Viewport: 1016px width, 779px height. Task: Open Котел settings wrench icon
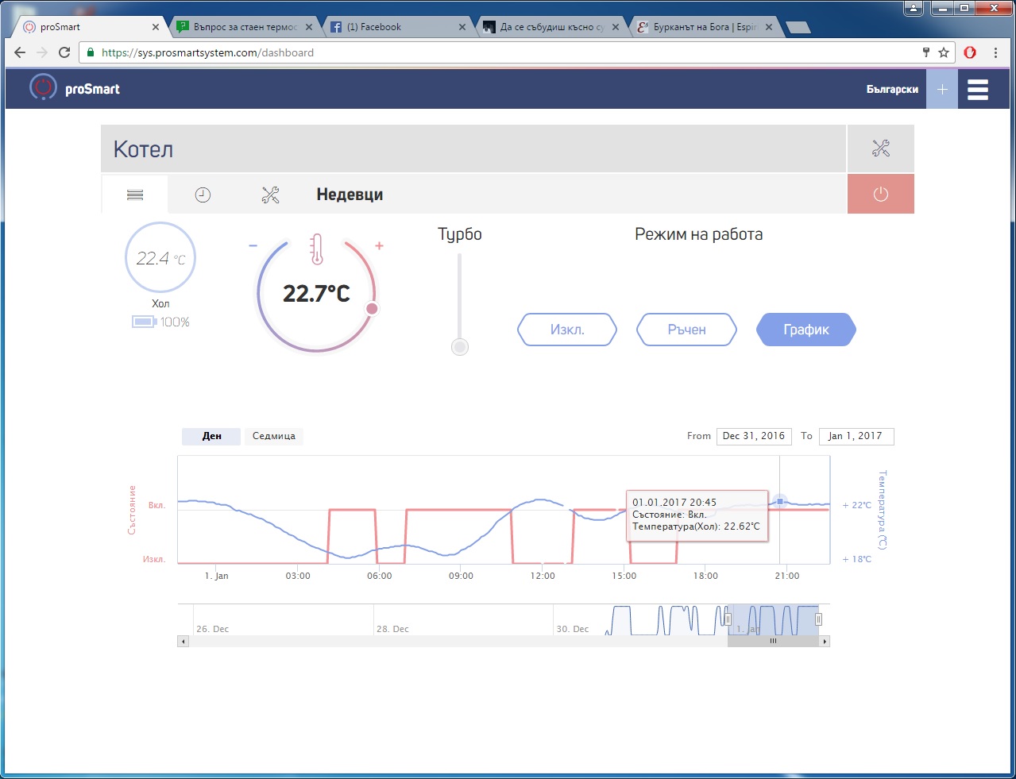tap(880, 148)
